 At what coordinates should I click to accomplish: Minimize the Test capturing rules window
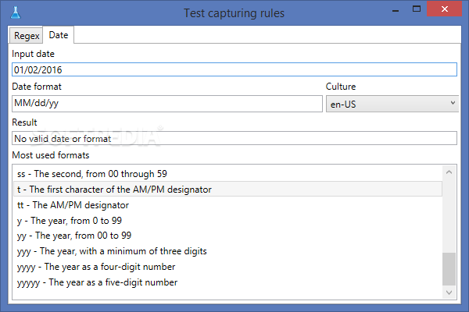coord(396,11)
